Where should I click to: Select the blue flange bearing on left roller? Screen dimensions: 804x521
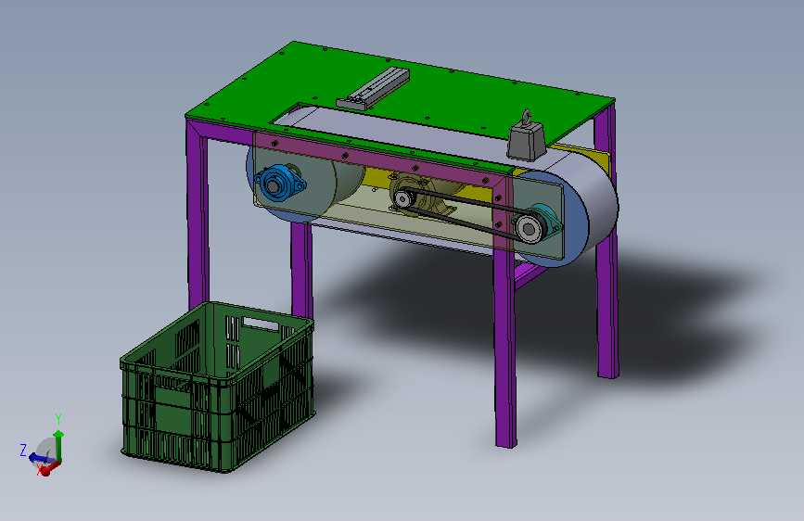(x=279, y=182)
